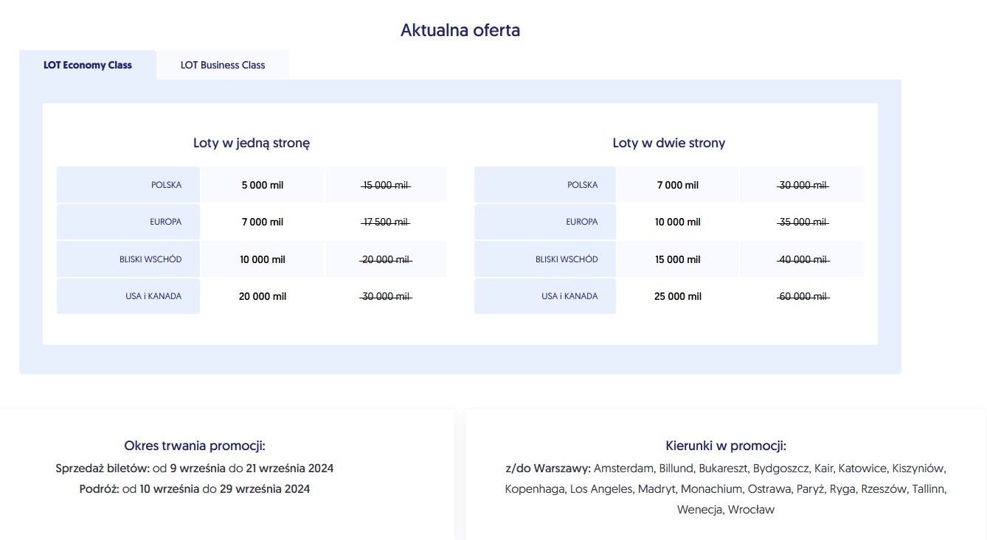Screen dimensions: 987x540
Task: Click the destination "Bukareszt"
Action: coord(724,468)
